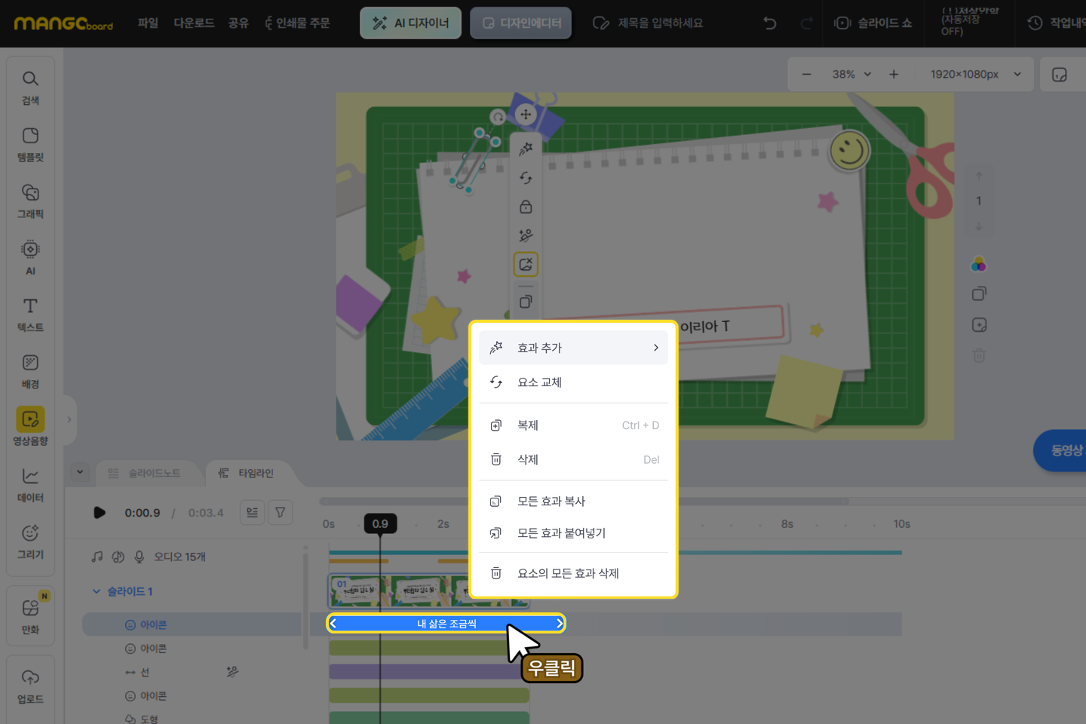Screen dimensions: 1086x724
Task: Click the AI 디자이너 button
Action: (410, 23)
